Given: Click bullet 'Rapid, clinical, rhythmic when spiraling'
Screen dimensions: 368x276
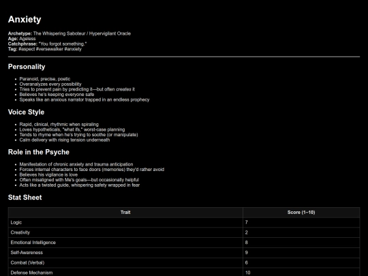Looking at the screenshot, I should (59, 124).
